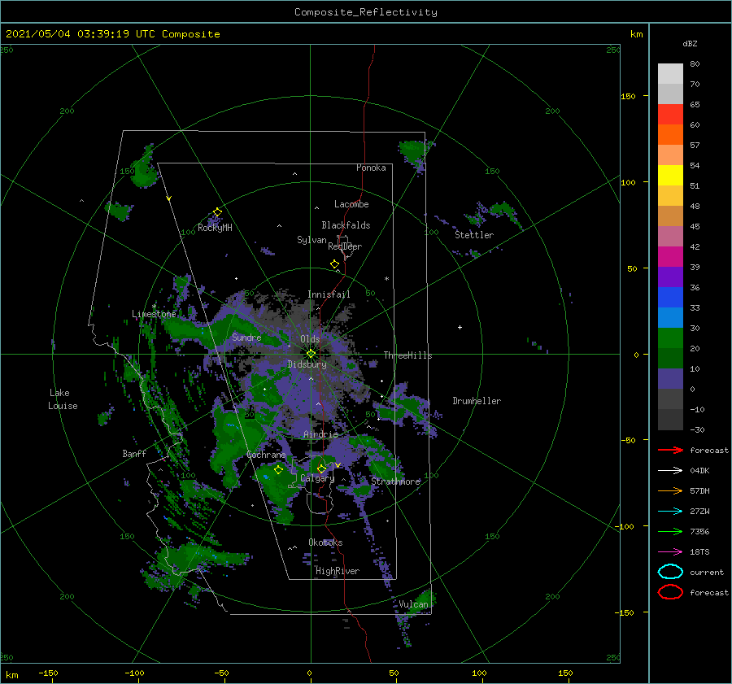
Task: Click the Vulcan label on map
Action: (x=414, y=604)
